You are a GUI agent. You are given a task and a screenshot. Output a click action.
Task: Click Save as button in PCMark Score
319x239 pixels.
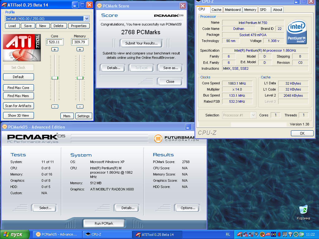click(170, 68)
